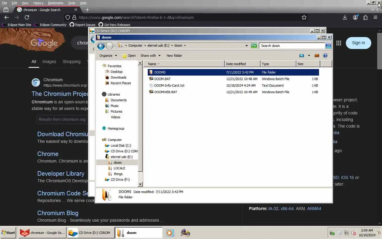The image size is (382, 239).
Task: Select the LOCALE folder in tree
Action: click(x=117, y=168)
